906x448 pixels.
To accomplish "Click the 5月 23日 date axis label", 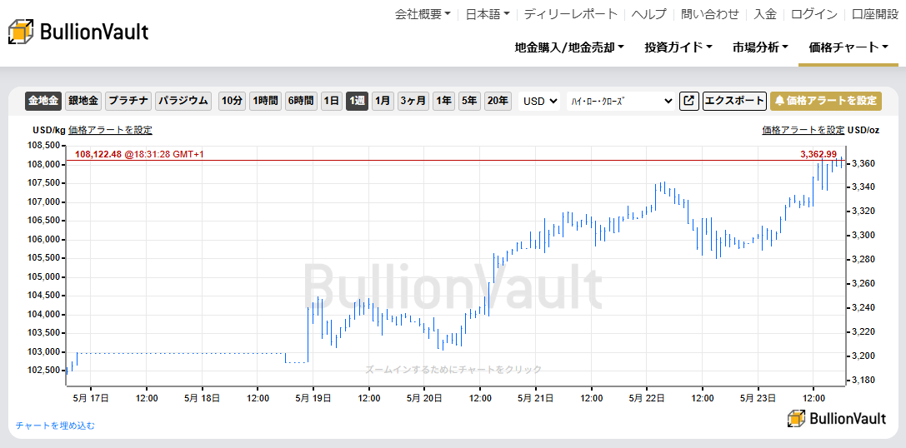I will tap(758, 397).
